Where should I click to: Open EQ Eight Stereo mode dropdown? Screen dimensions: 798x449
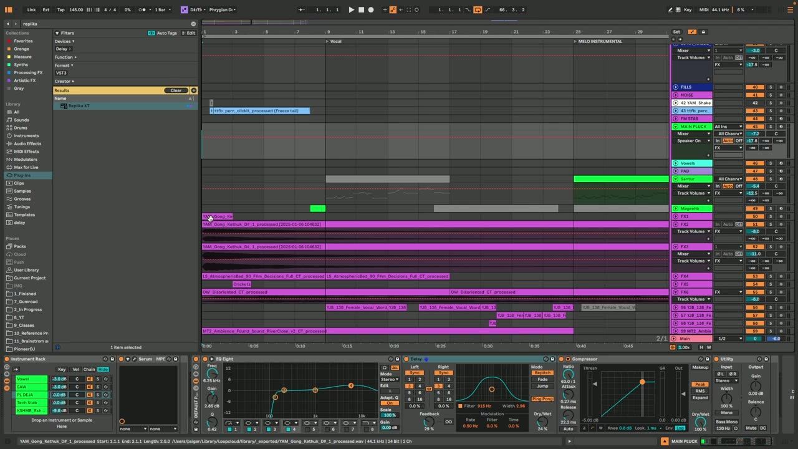[390, 379]
